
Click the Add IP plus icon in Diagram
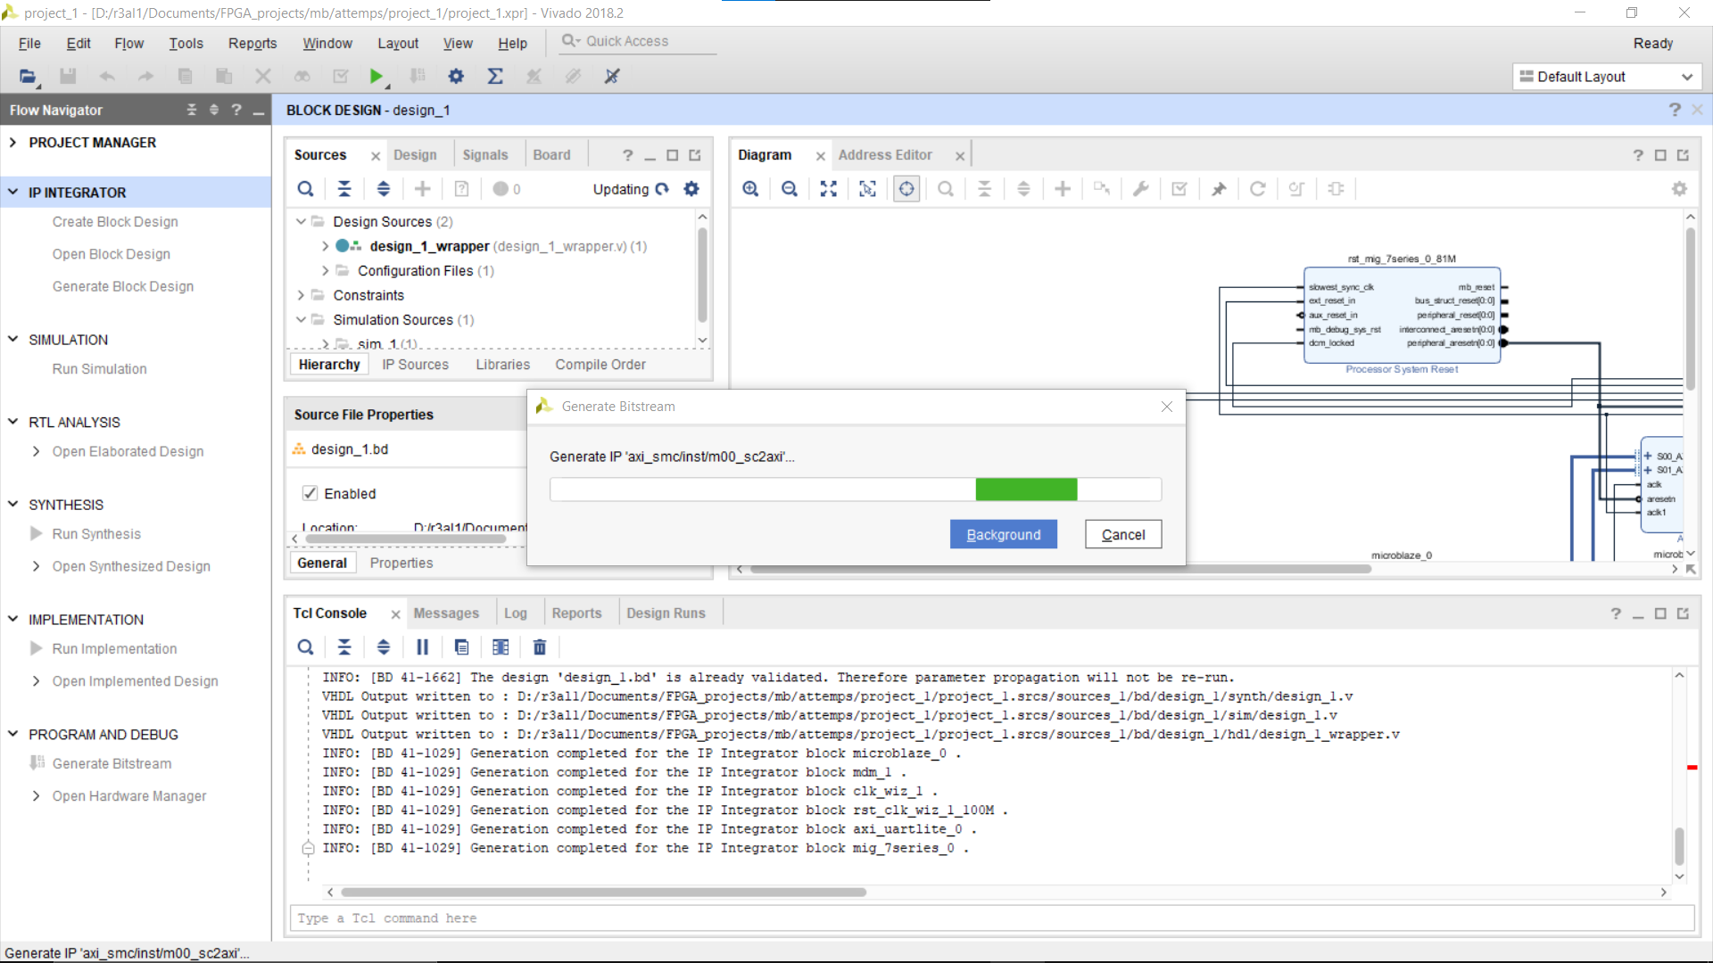click(x=1063, y=188)
